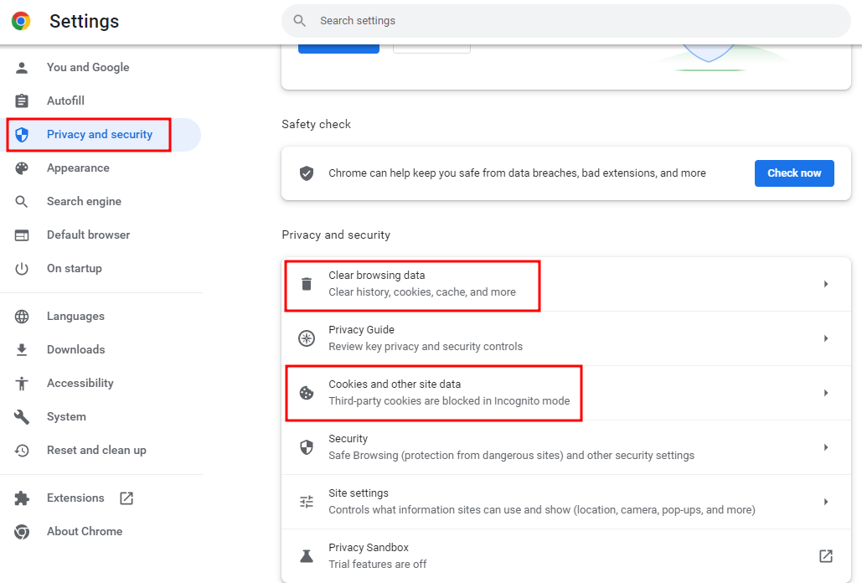The image size is (862, 583).
Task: Click the Chrome logo beside Settings
Action: (21, 21)
